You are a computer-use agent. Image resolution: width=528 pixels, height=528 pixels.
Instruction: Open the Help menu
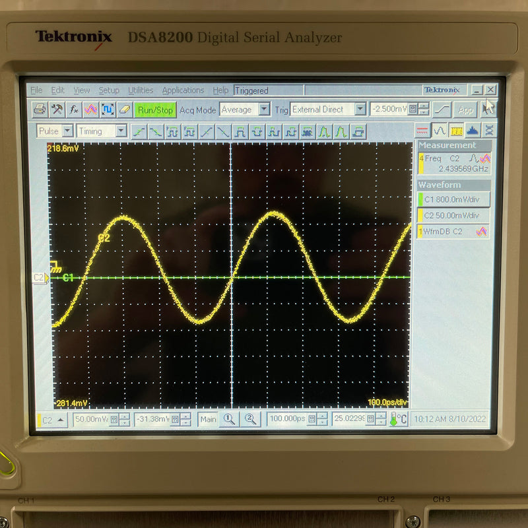[x=220, y=90]
